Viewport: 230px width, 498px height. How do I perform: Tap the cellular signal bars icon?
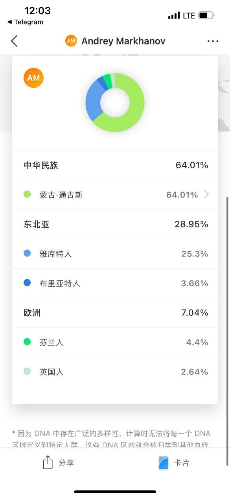point(174,15)
